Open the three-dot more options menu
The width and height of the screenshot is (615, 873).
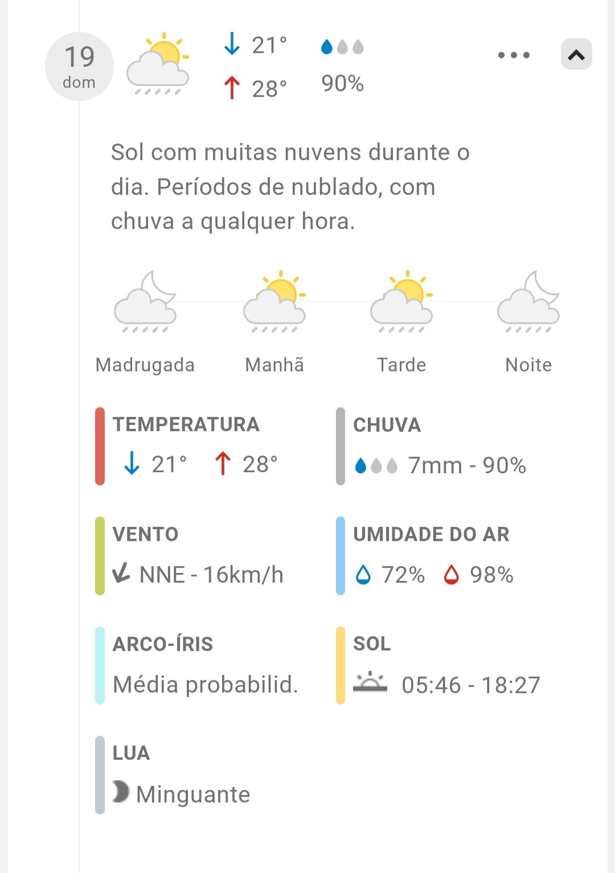coord(514,55)
